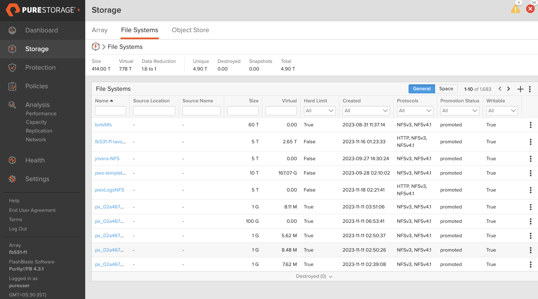Open the red critical alerts icon
Viewport: 538px width, 299px height.
coord(530,9)
